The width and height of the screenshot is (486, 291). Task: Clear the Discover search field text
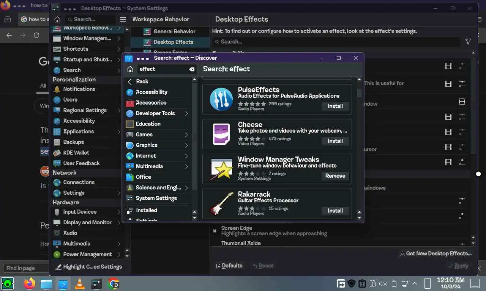(192, 69)
